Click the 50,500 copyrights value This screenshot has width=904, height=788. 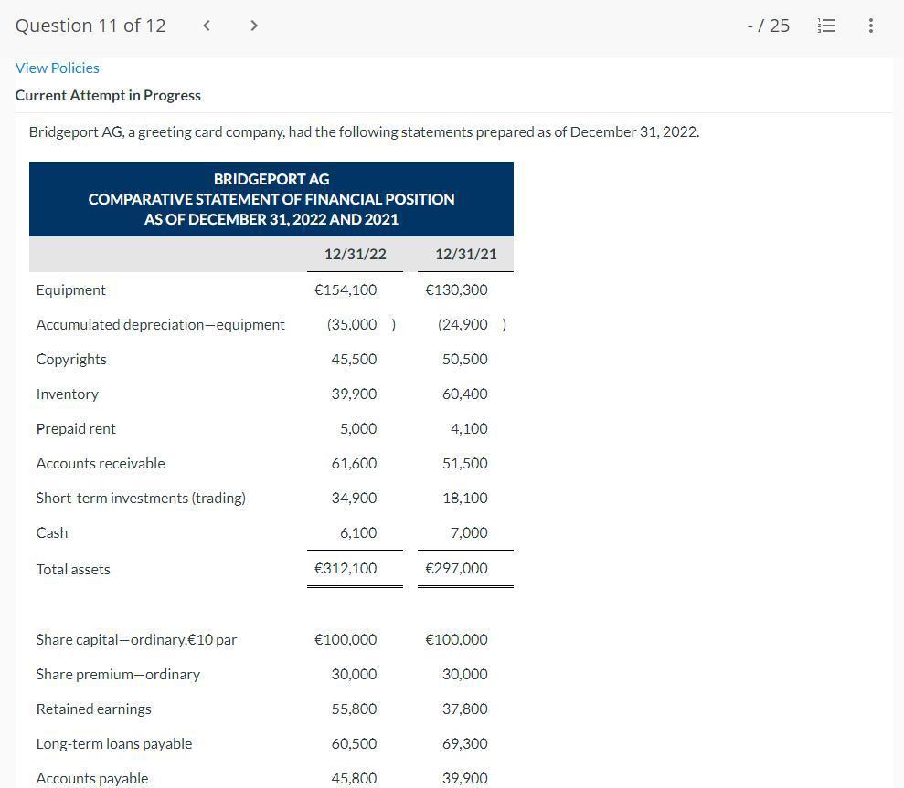[464, 360]
